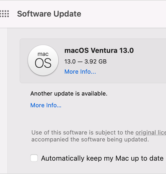Click the small 'mac' text inside the logo
The width and height of the screenshot is (166, 174).
pyautogui.click(x=43, y=54)
